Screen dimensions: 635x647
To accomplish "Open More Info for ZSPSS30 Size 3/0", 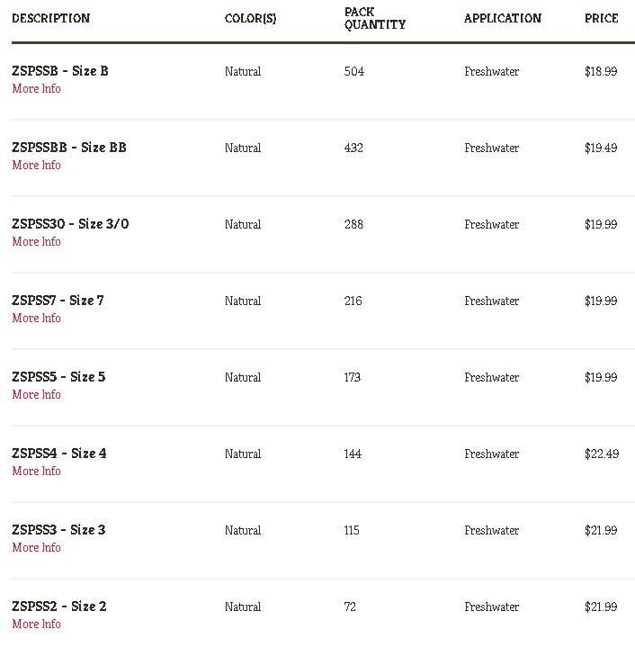I will [36, 241].
